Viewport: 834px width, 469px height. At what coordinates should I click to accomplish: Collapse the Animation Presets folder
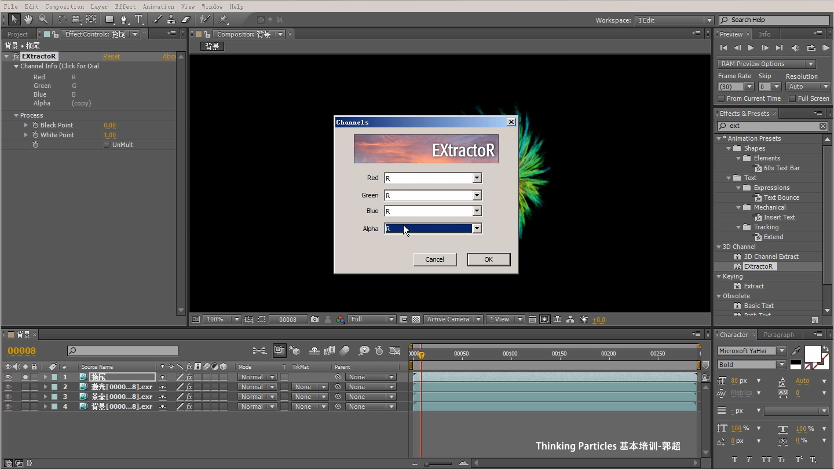point(719,138)
